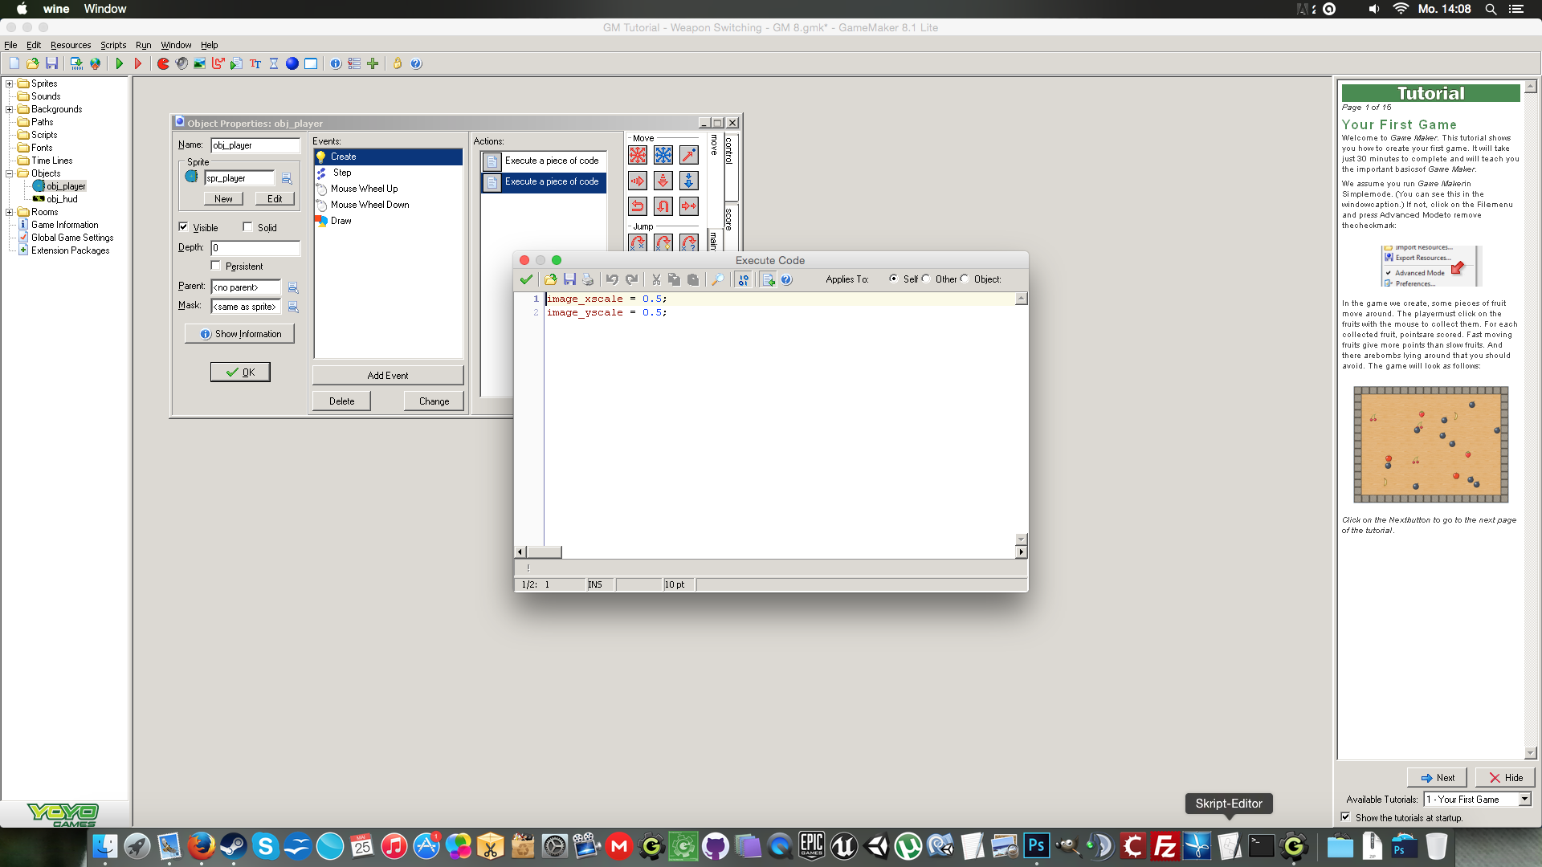Click the Depth input field

click(255, 248)
